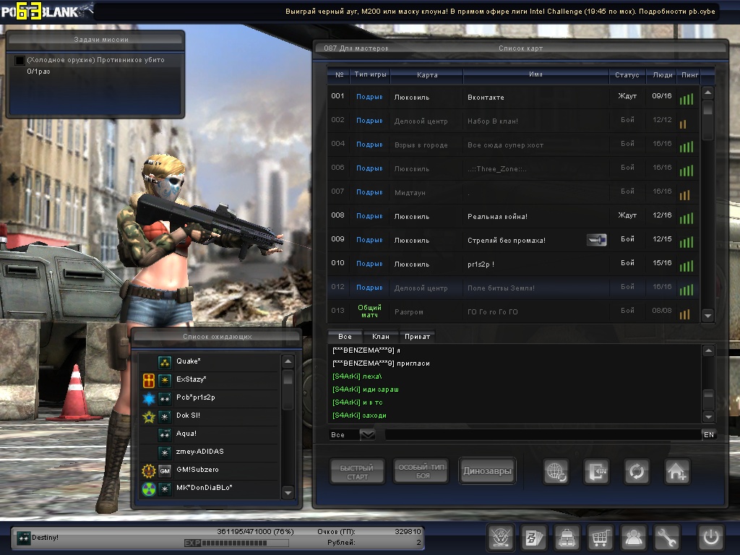The width and height of the screenshot is (740, 555).
Task: Expand the chat channel dropdown arrow
Action: (x=367, y=434)
